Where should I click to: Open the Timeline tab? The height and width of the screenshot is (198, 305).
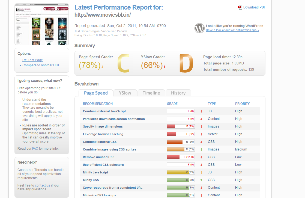pyautogui.click(x=151, y=93)
